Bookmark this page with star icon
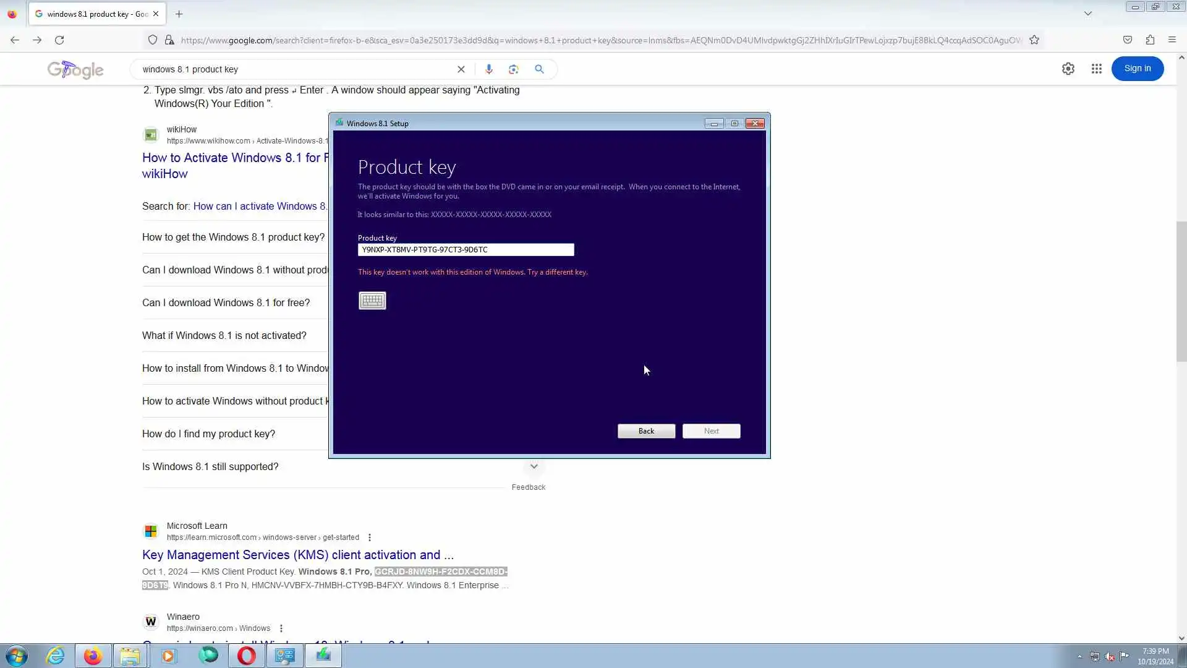 point(1034,40)
